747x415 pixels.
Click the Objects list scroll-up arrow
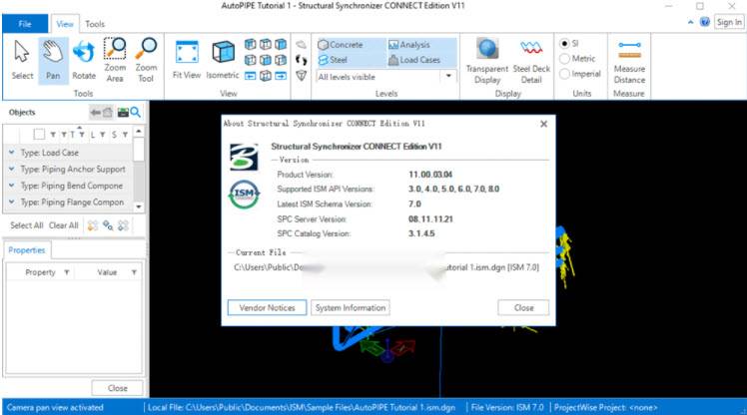[139, 131]
